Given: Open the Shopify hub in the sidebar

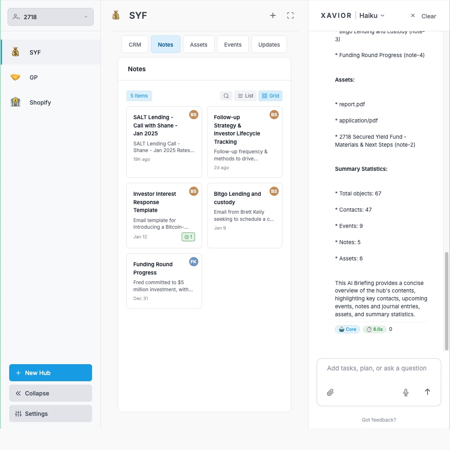Looking at the screenshot, I should pos(40,102).
